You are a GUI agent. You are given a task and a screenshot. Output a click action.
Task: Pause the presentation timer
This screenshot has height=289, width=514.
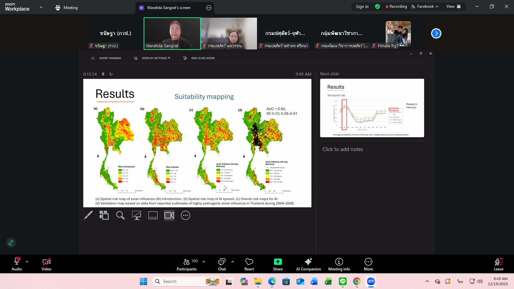tap(103, 74)
